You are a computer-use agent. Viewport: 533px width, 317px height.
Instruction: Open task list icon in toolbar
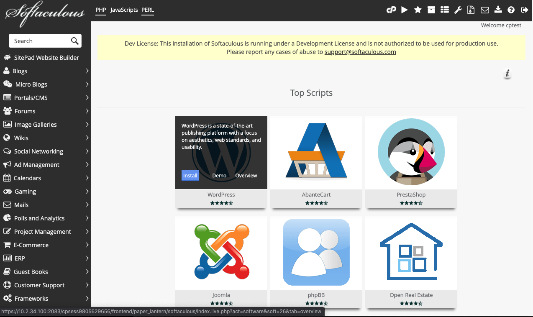click(445, 10)
